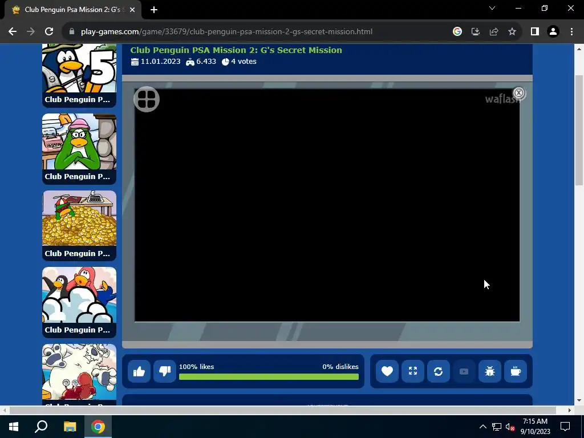Click the coffee cup icon

[516, 371]
